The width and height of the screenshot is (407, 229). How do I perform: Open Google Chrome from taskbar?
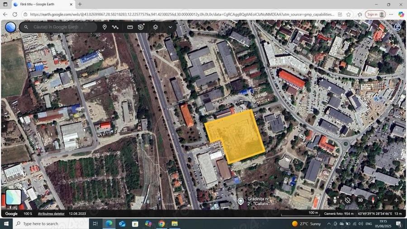click(162, 224)
